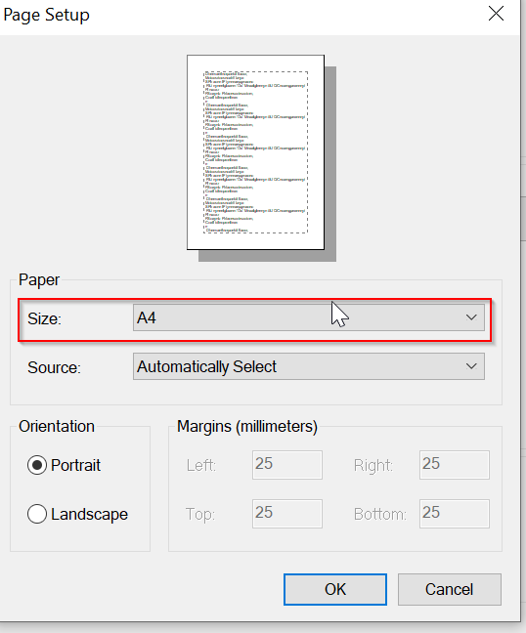Select the Landscape radio button
526x633 pixels.
37,514
